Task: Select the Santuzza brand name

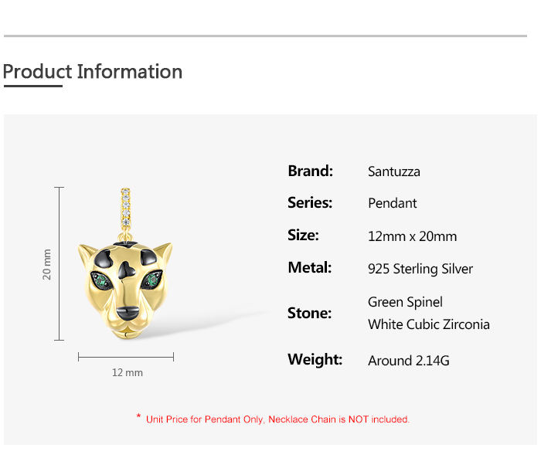Action: (x=394, y=171)
